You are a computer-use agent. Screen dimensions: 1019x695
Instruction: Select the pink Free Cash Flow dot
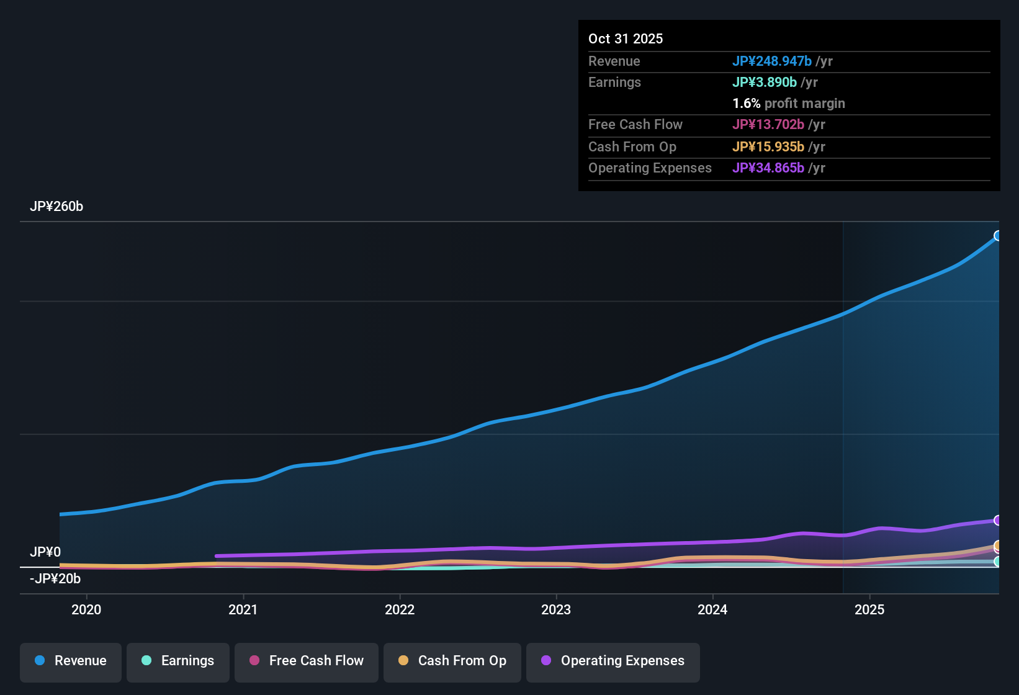pyautogui.click(x=253, y=661)
